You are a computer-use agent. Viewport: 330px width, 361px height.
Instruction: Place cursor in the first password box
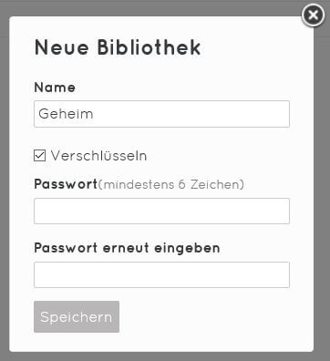pos(161,211)
